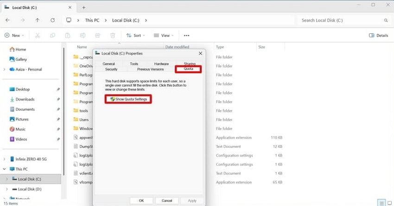This screenshot has width=394, height=206.
Task: Click the Copy icon in toolbar
Action: (x=52, y=36)
